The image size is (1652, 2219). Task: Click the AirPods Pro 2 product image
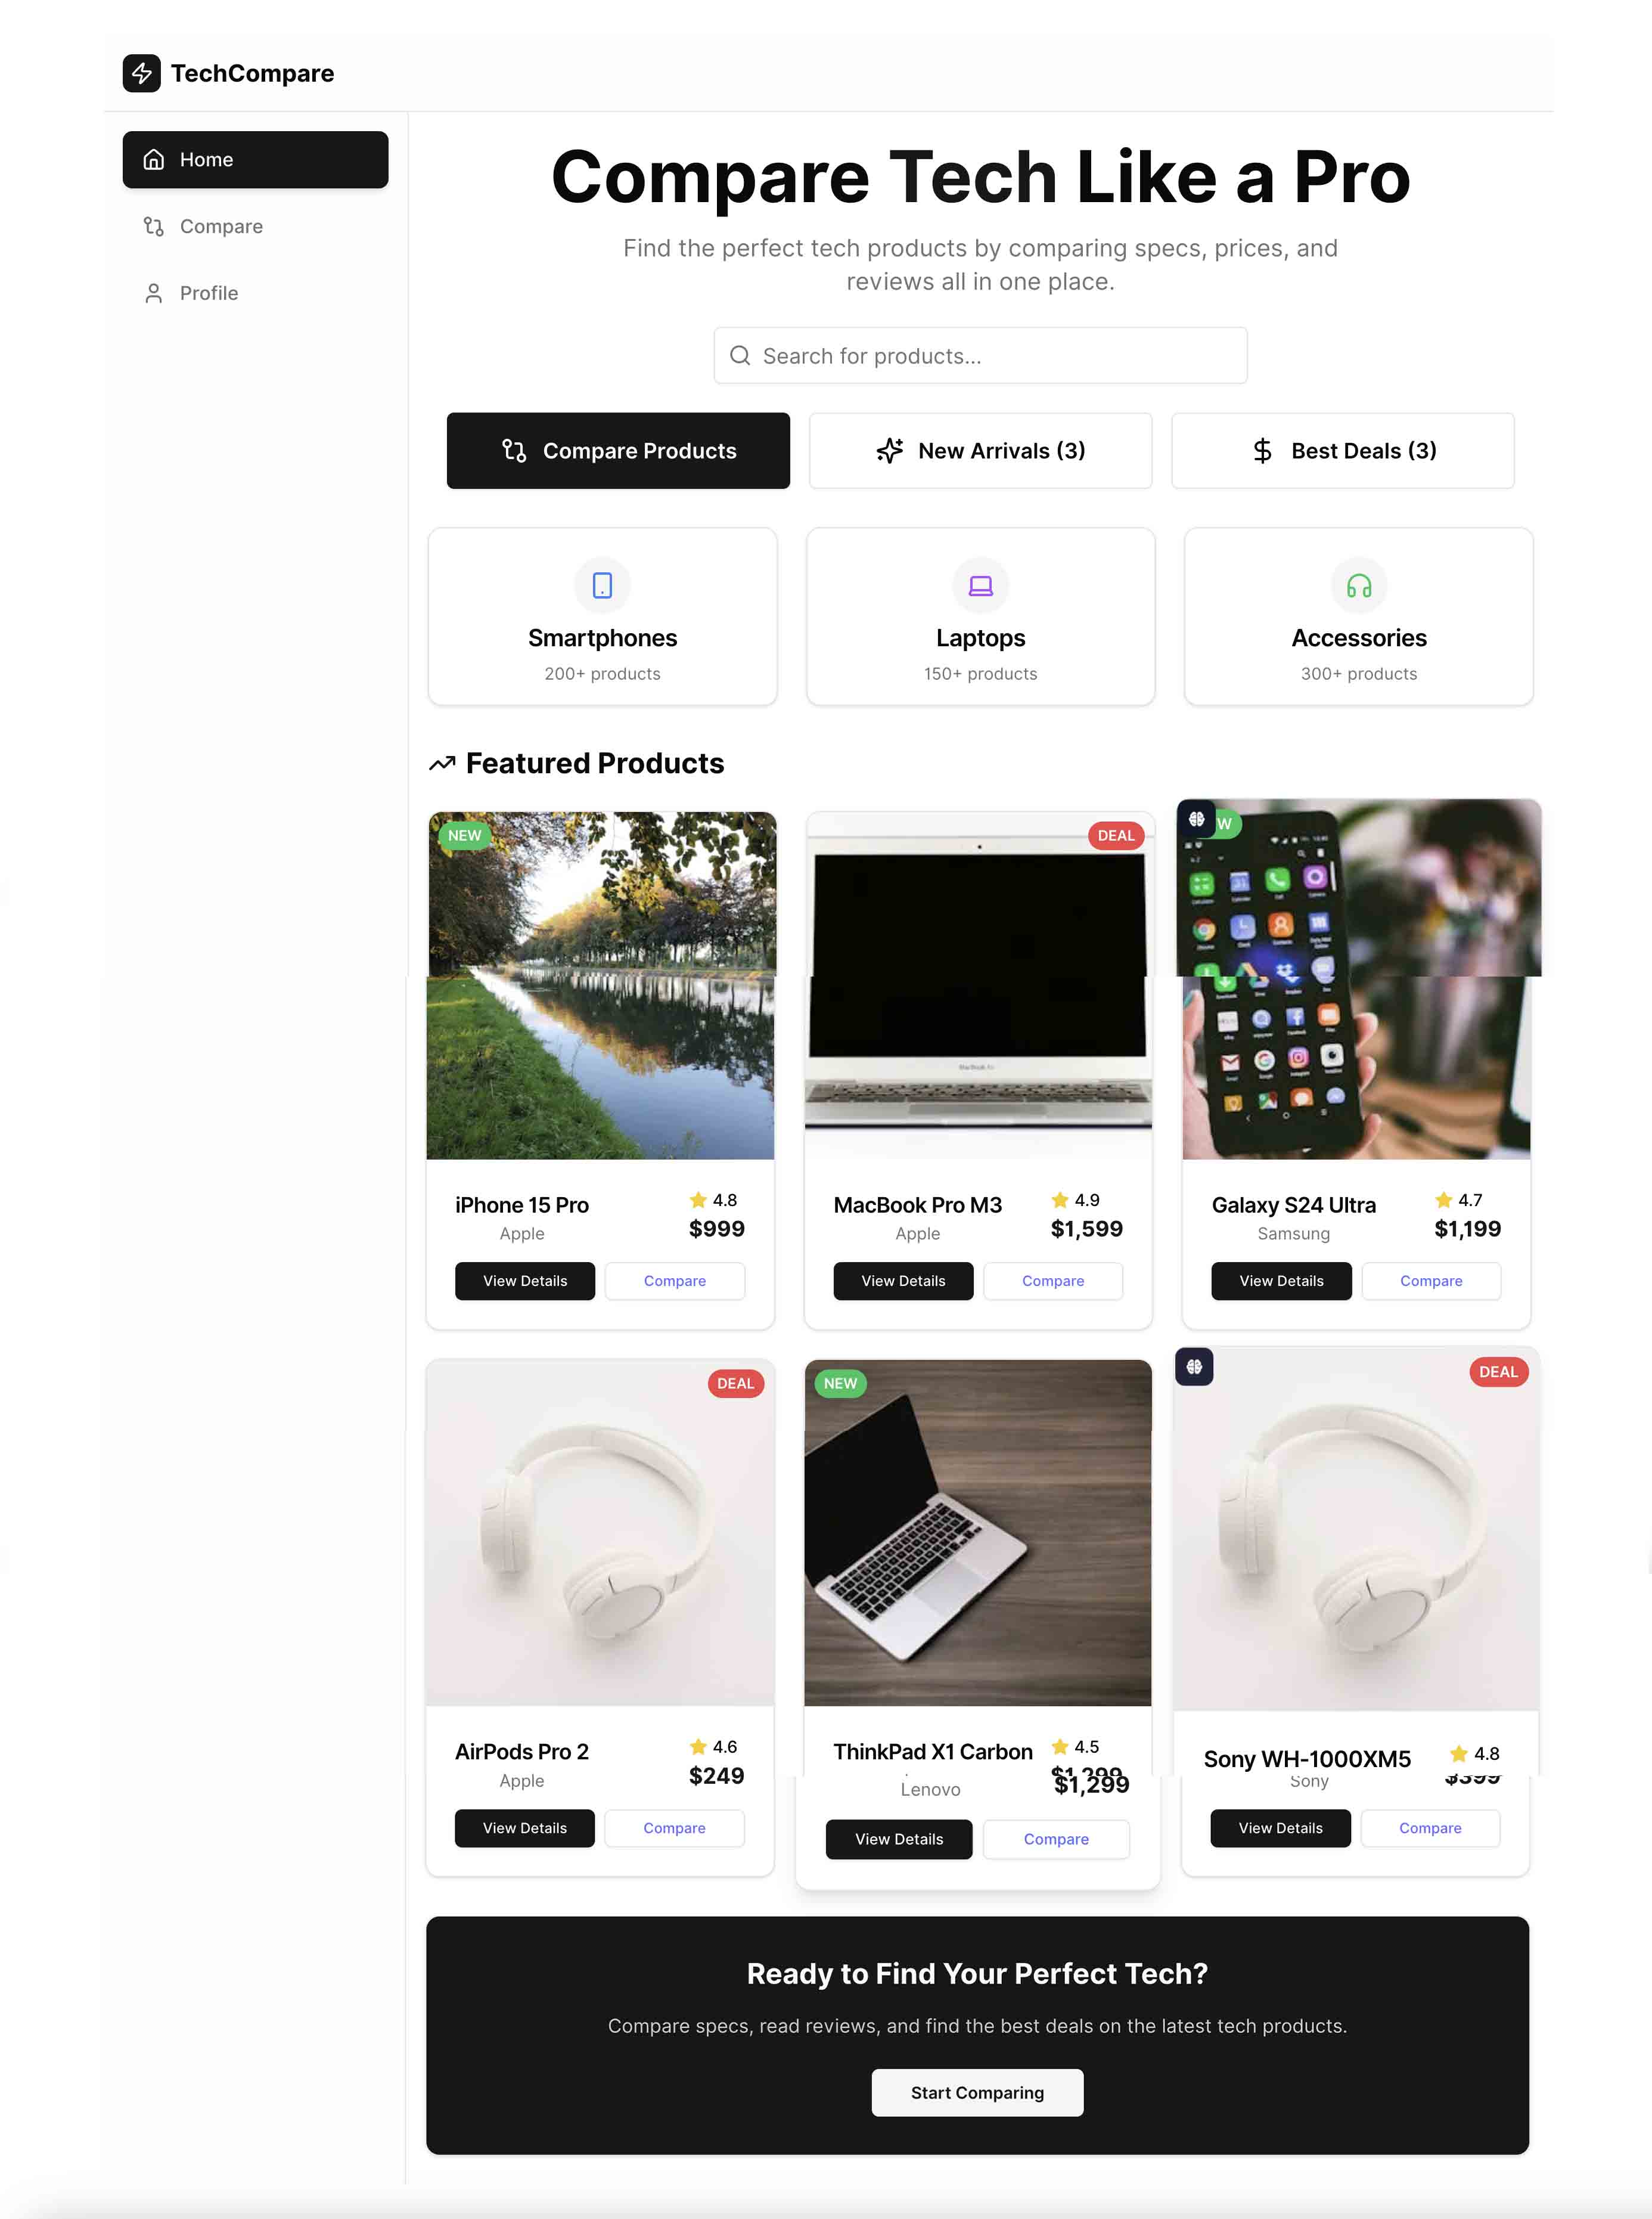(x=600, y=1533)
